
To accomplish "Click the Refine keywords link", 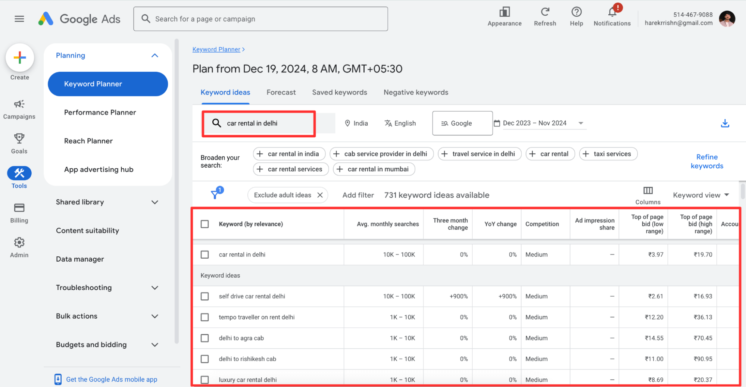I will click(706, 161).
